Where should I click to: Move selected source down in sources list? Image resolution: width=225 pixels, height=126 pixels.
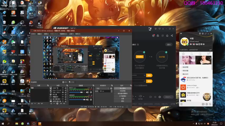click(x=64, y=103)
